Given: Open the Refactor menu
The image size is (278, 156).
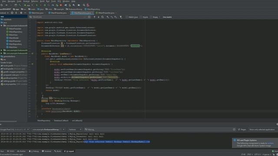Looking at the screenshot, I should [35, 1].
